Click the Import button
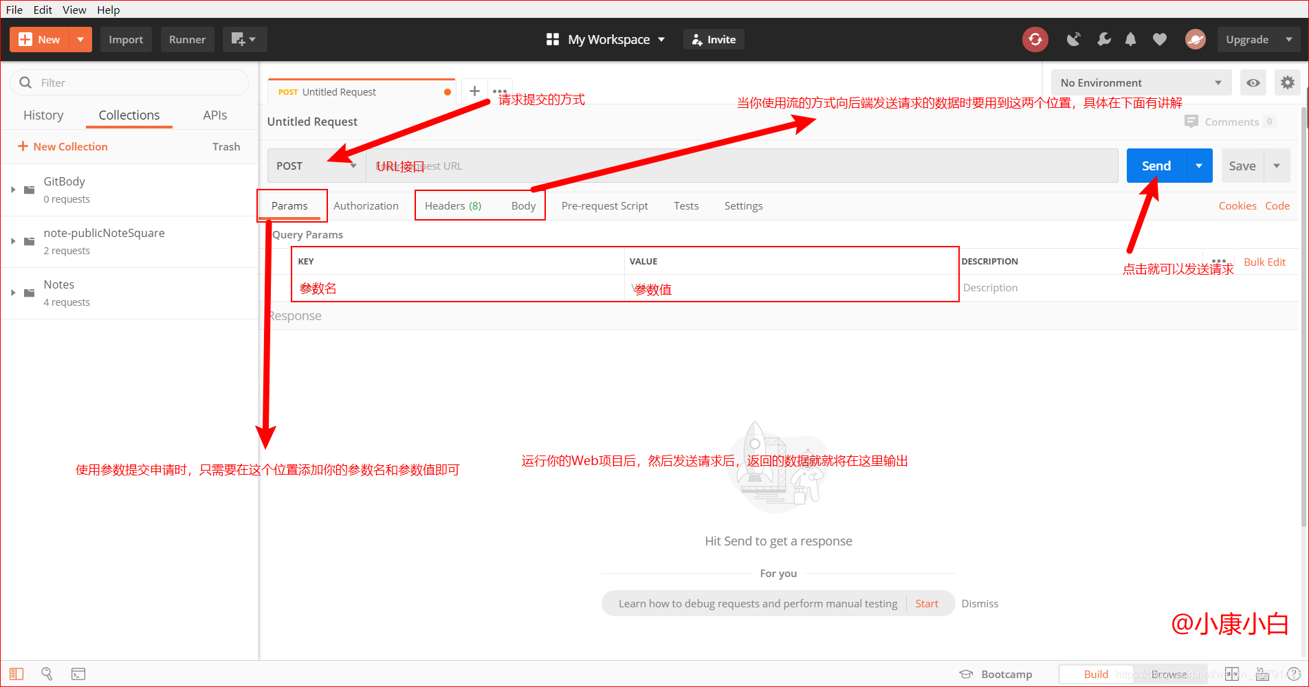 (126, 40)
